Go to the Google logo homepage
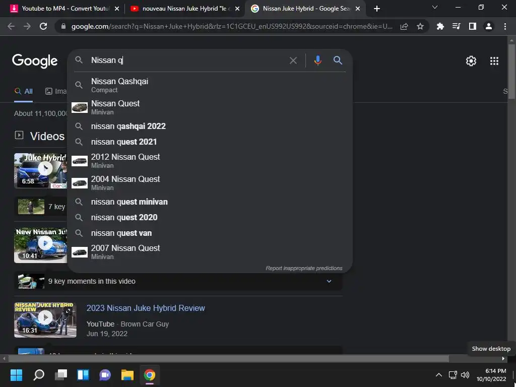Screen dimensions: 516x387 click(35, 61)
